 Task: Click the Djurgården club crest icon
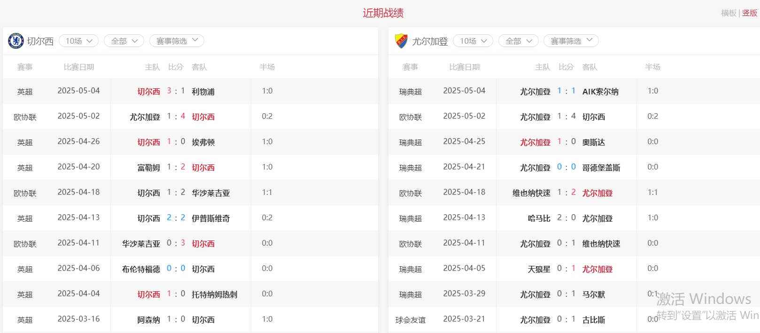(401, 41)
